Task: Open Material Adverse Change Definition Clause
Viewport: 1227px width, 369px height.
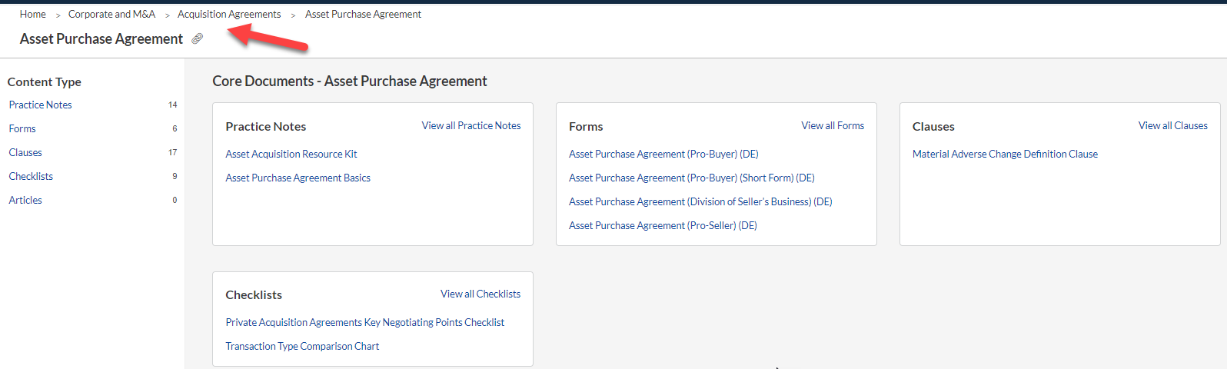Action: point(1005,154)
